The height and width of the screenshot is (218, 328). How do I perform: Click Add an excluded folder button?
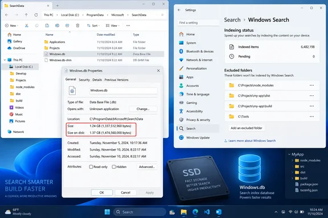247,128
